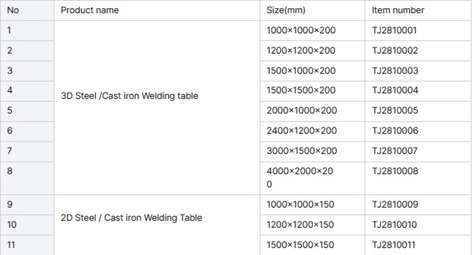Select item number TJ2810010

point(395,225)
